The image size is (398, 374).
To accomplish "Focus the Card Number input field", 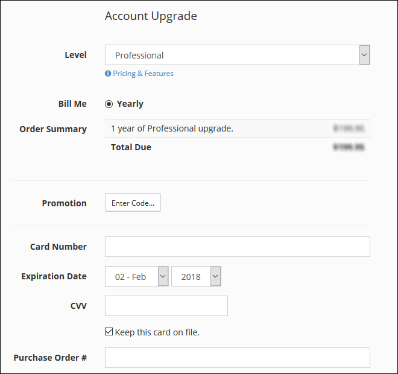I will tap(237, 247).
